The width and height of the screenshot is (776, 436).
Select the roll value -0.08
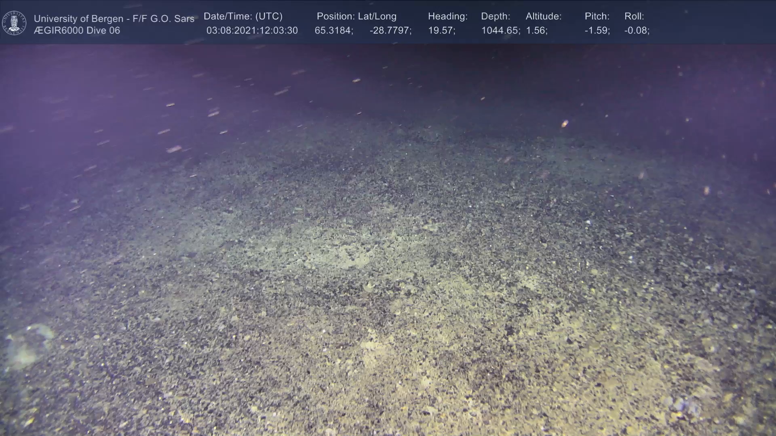(637, 31)
